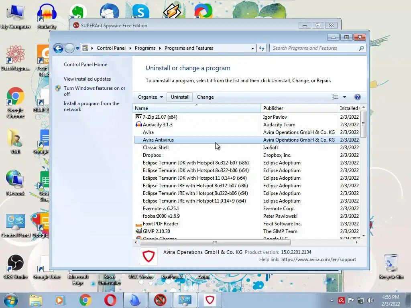Open Google Chrome desktop shortcut
This screenshot has width=411, height=308.
coord(16,103)
